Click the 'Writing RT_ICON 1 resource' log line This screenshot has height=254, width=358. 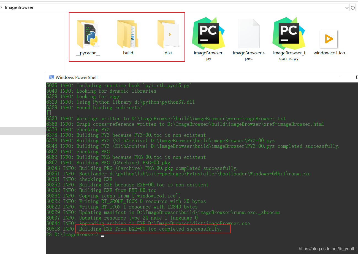(x=122, y=207)
